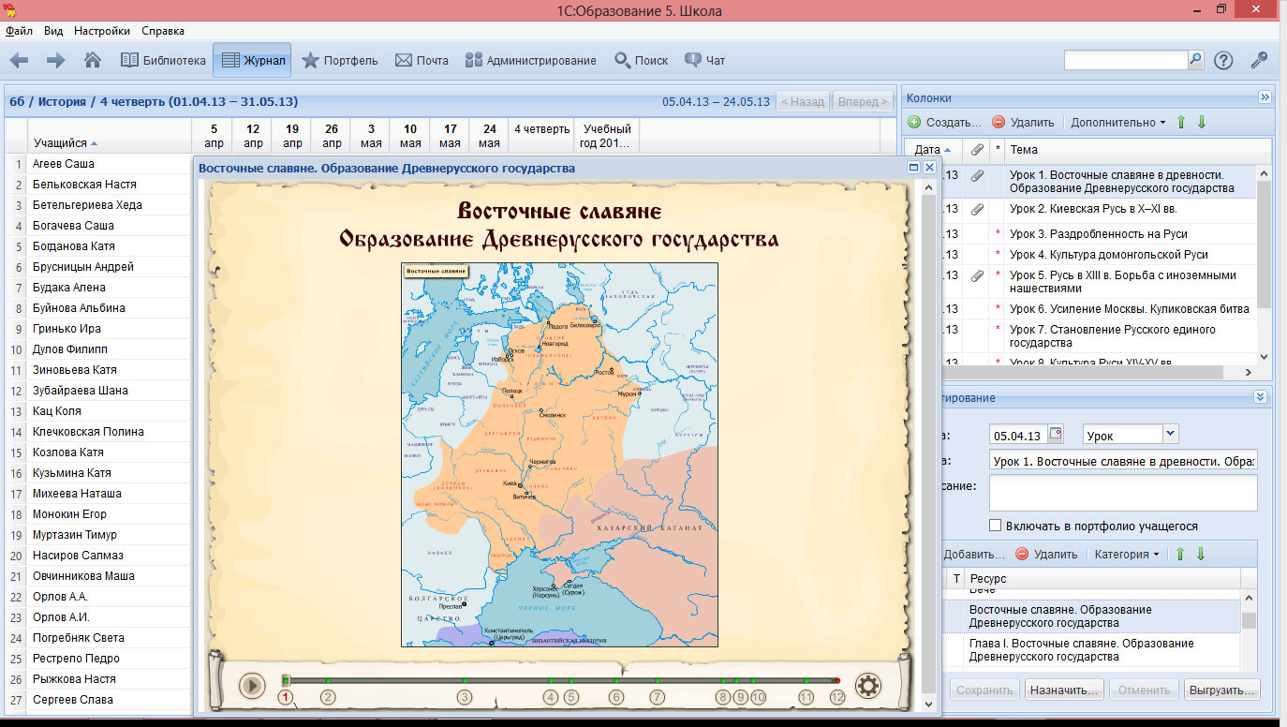Go forward with the right arrow icon

[x=55, y=60]
